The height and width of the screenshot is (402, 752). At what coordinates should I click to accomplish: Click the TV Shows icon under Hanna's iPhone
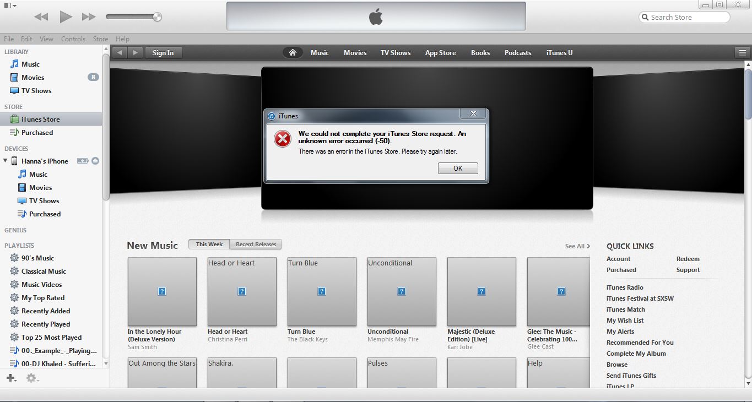[x=22, y=201]
